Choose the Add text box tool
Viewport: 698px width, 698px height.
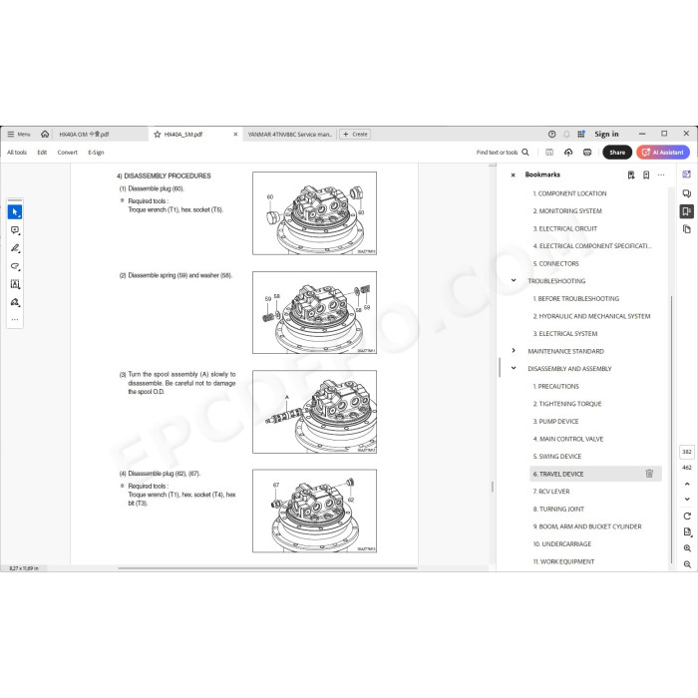(15, 284)
